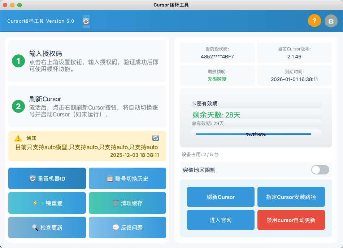This screenshot has height=248, width=343.
Task: Open the settings gear icon
Action: tap(331, 21)
